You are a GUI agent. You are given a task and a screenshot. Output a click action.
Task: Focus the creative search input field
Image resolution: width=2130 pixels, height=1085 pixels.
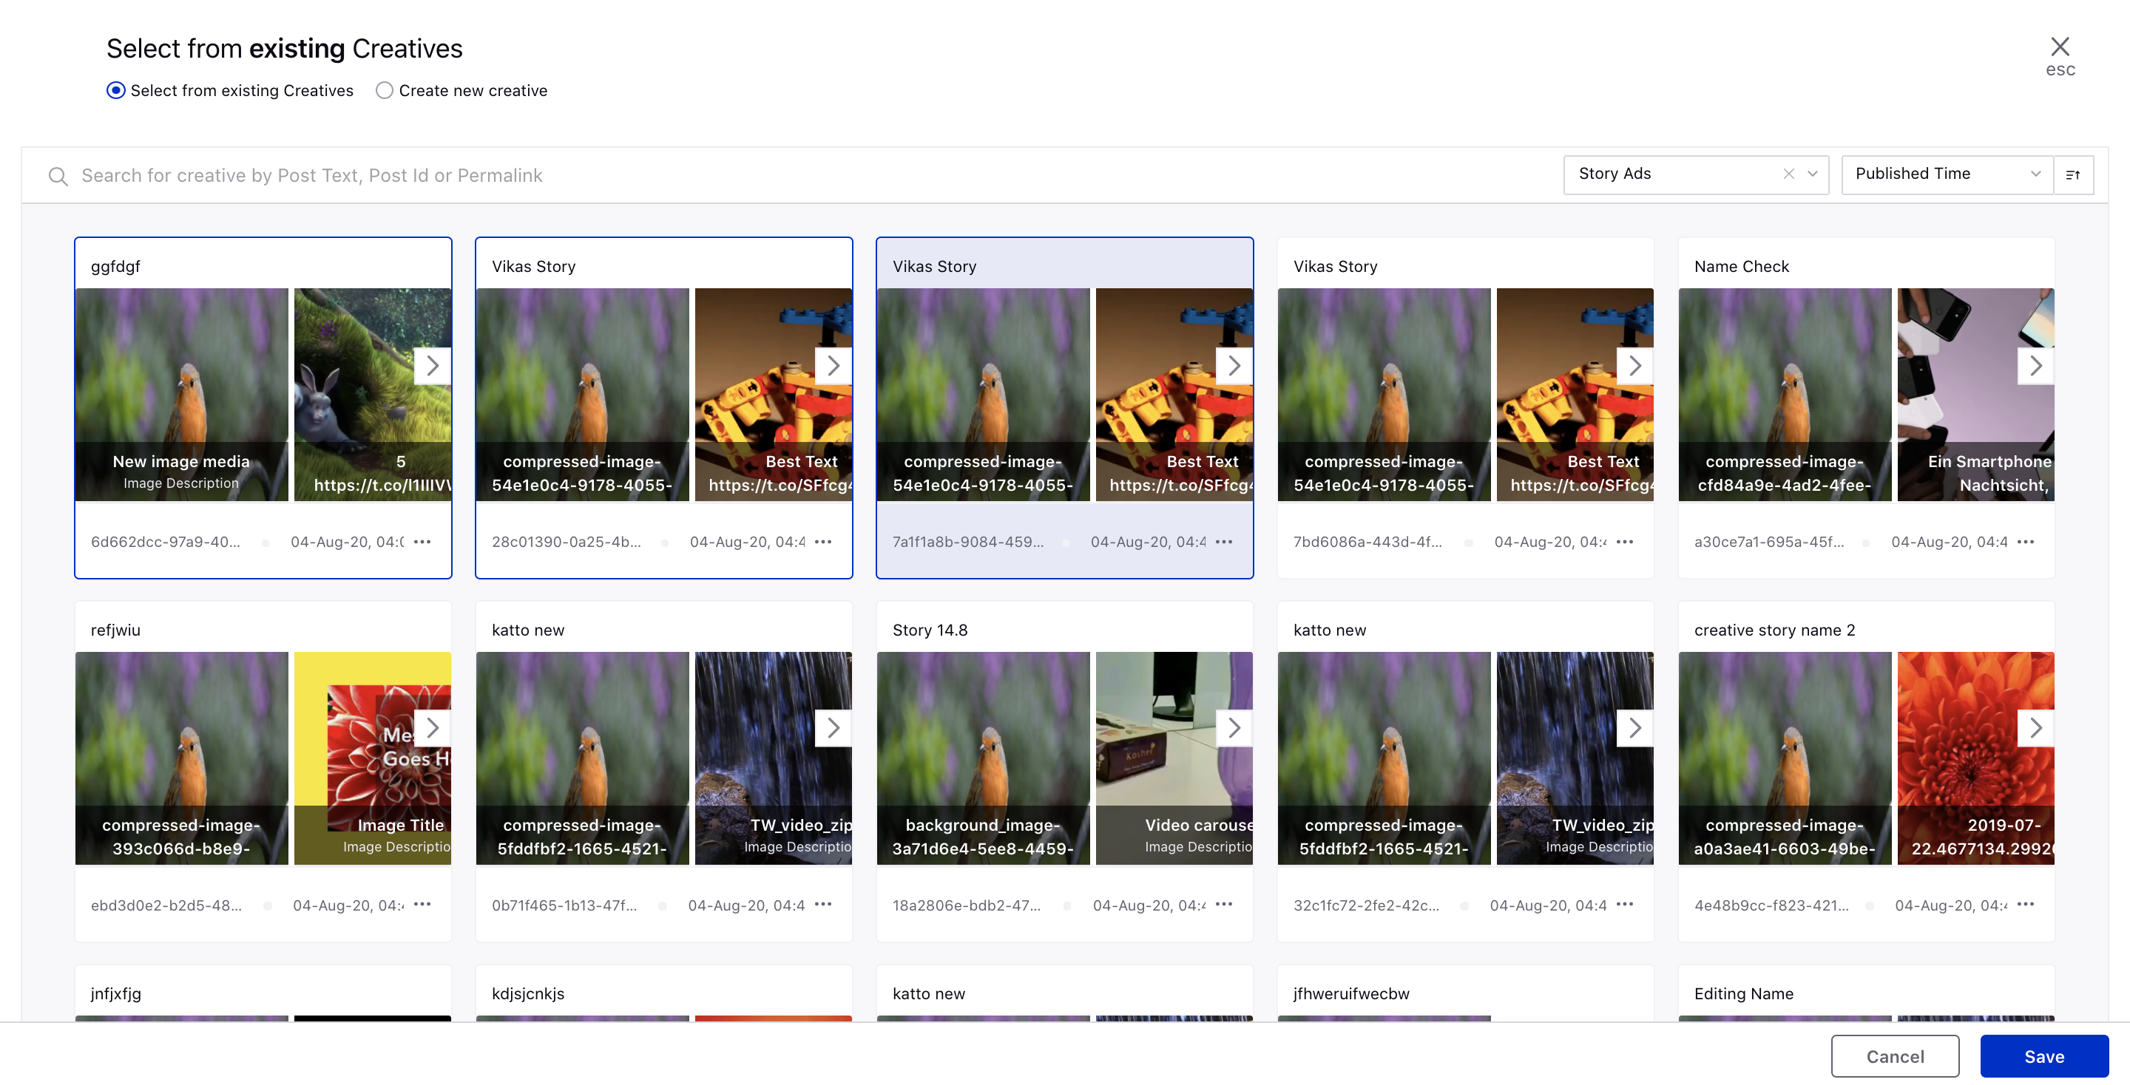794,175
